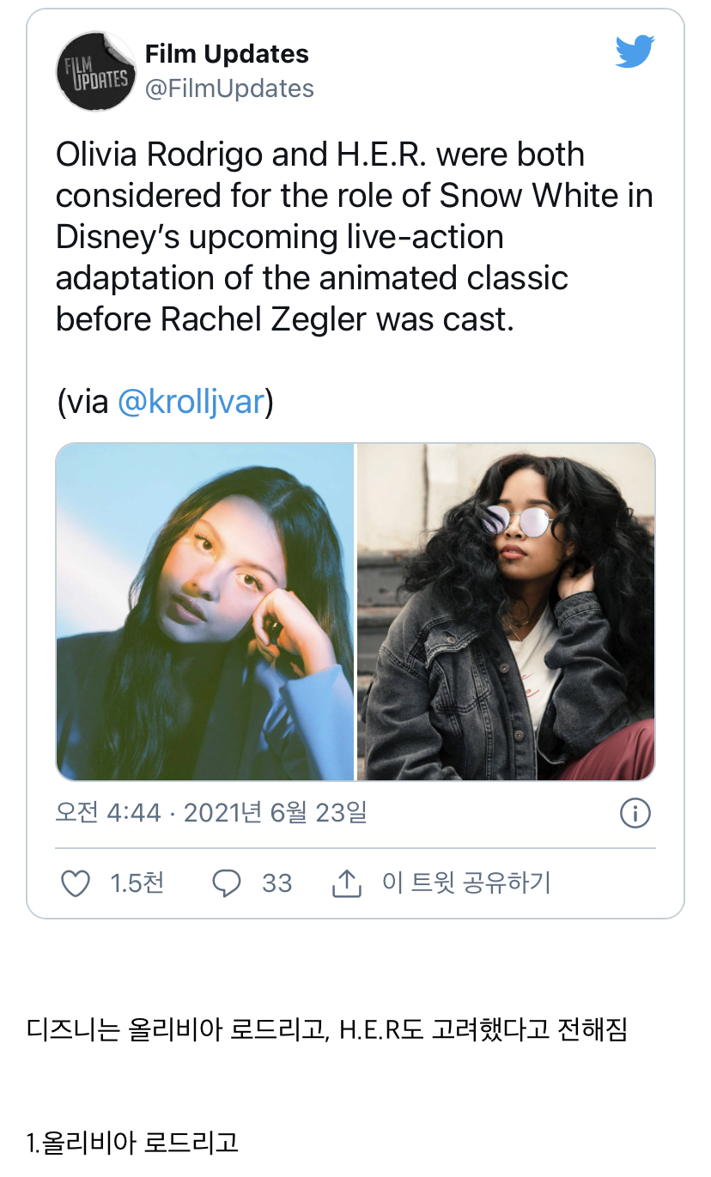
Task: Click the Olivia Rodrigo photo
Action: click(x=204, y=610)
